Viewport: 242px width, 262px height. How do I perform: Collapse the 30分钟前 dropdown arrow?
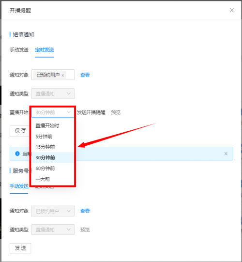[69, 112]
